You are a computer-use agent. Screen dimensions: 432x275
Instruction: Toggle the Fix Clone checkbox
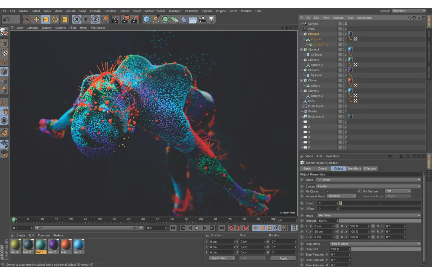click(328, 191)
